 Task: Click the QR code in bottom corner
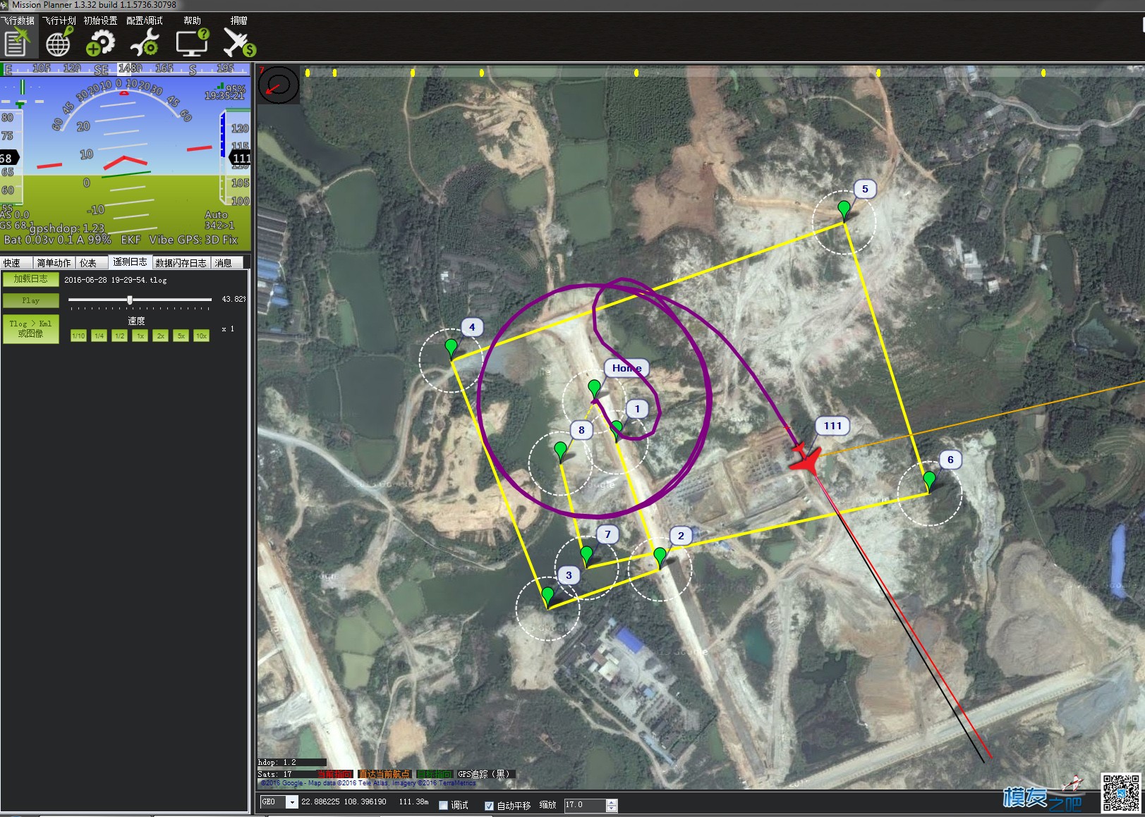point(1121,792)
